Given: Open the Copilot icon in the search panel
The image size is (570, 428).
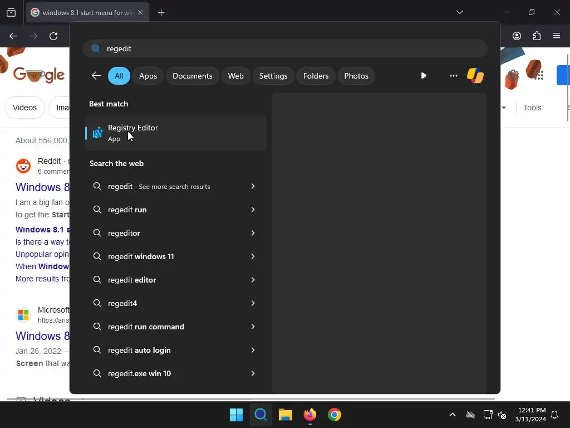Looking at the screenshot, I should click(475, 76).
